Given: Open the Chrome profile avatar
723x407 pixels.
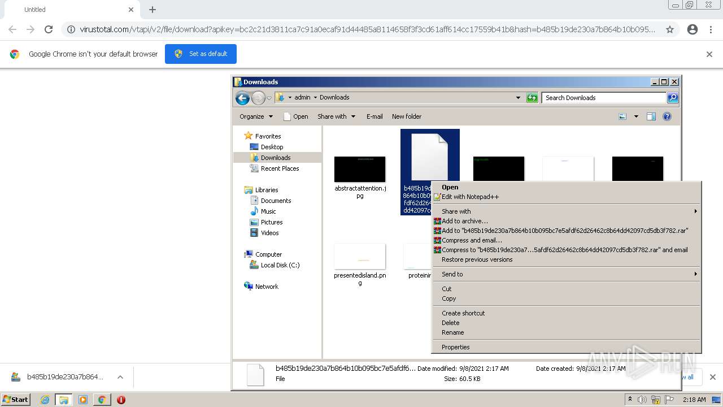Looking at the screenshot, I should pyautogui.click(x=692, y=29).
